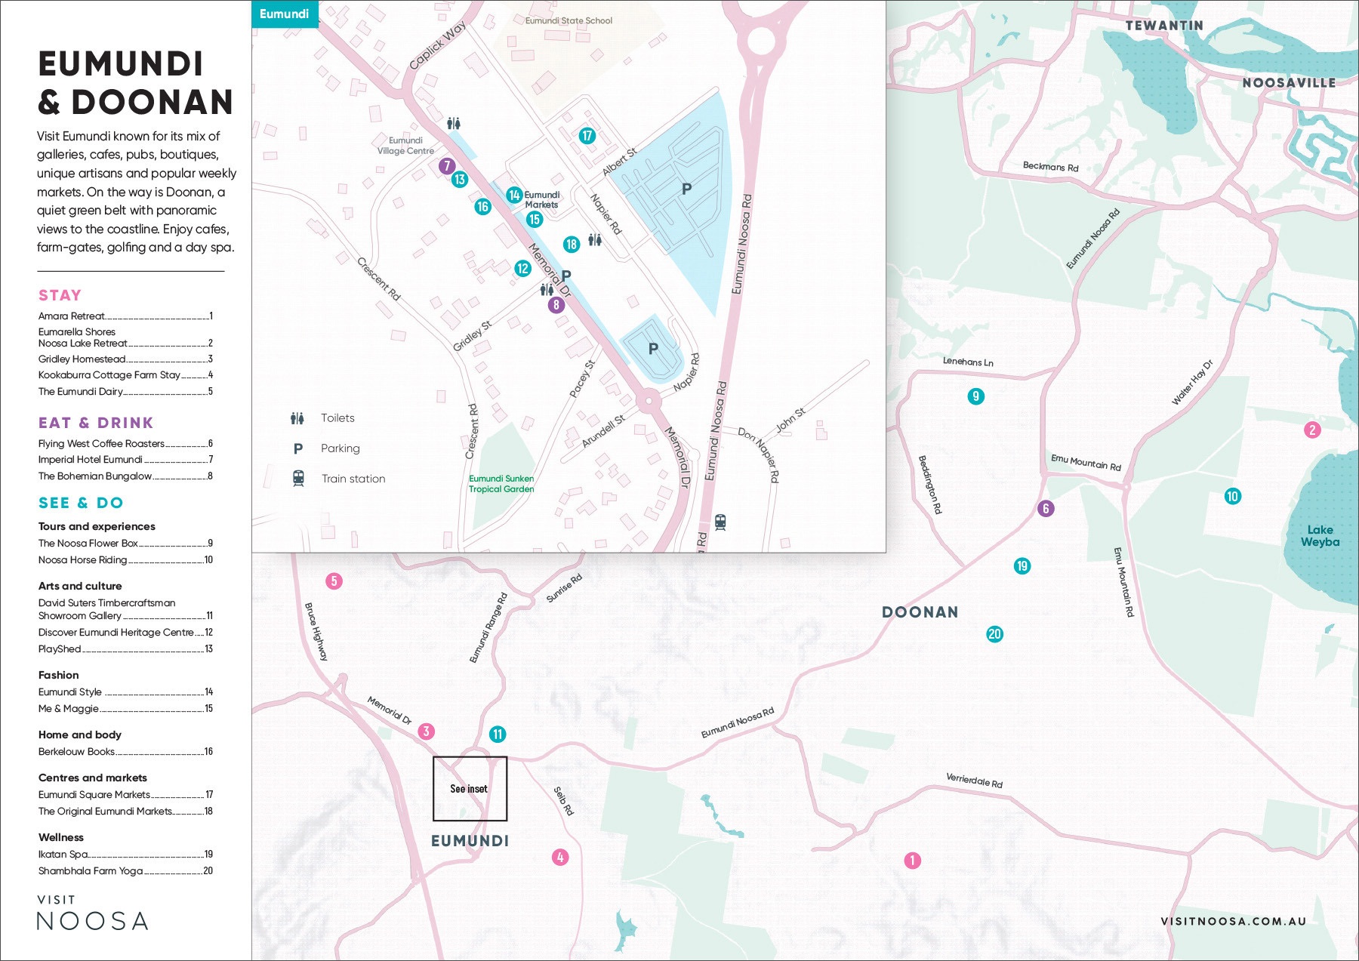The height and width of the screenshot is (961, 1359).
Task: Select Ikatan Spa list entry
Action: pos(125,855)
